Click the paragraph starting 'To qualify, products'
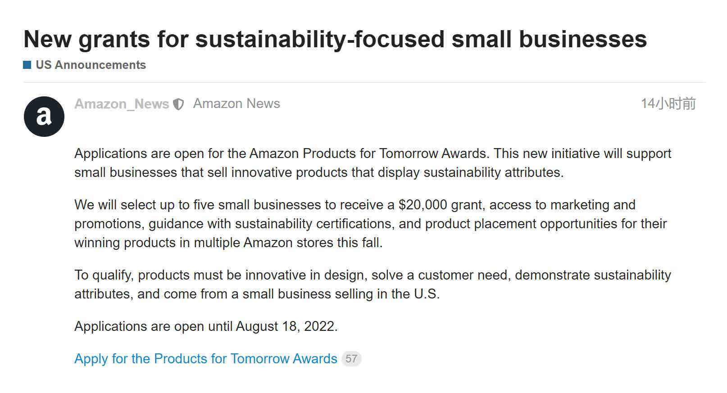Viewport: 727px width, 393px height. (373, 285)
